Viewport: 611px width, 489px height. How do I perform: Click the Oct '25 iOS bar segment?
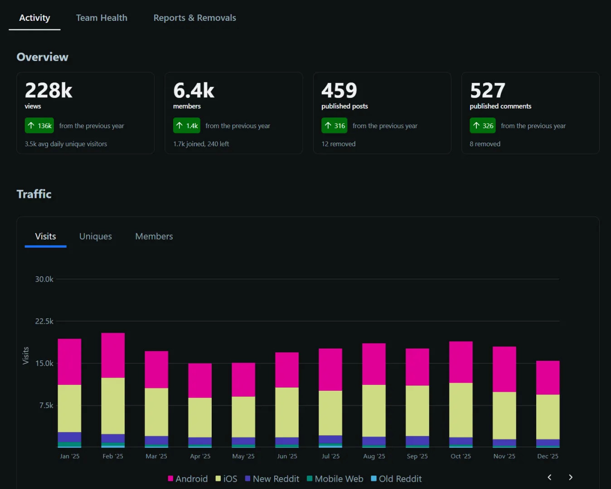[461, 410]
